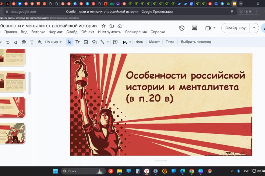Click the presentation title text

[x=48, y=26]
